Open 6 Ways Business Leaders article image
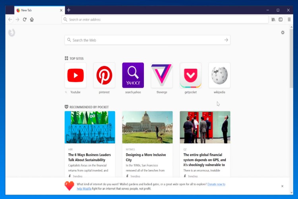 90,127
